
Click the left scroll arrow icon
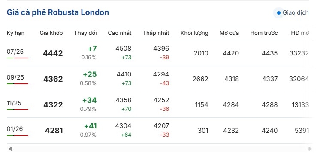pos(10,149)
